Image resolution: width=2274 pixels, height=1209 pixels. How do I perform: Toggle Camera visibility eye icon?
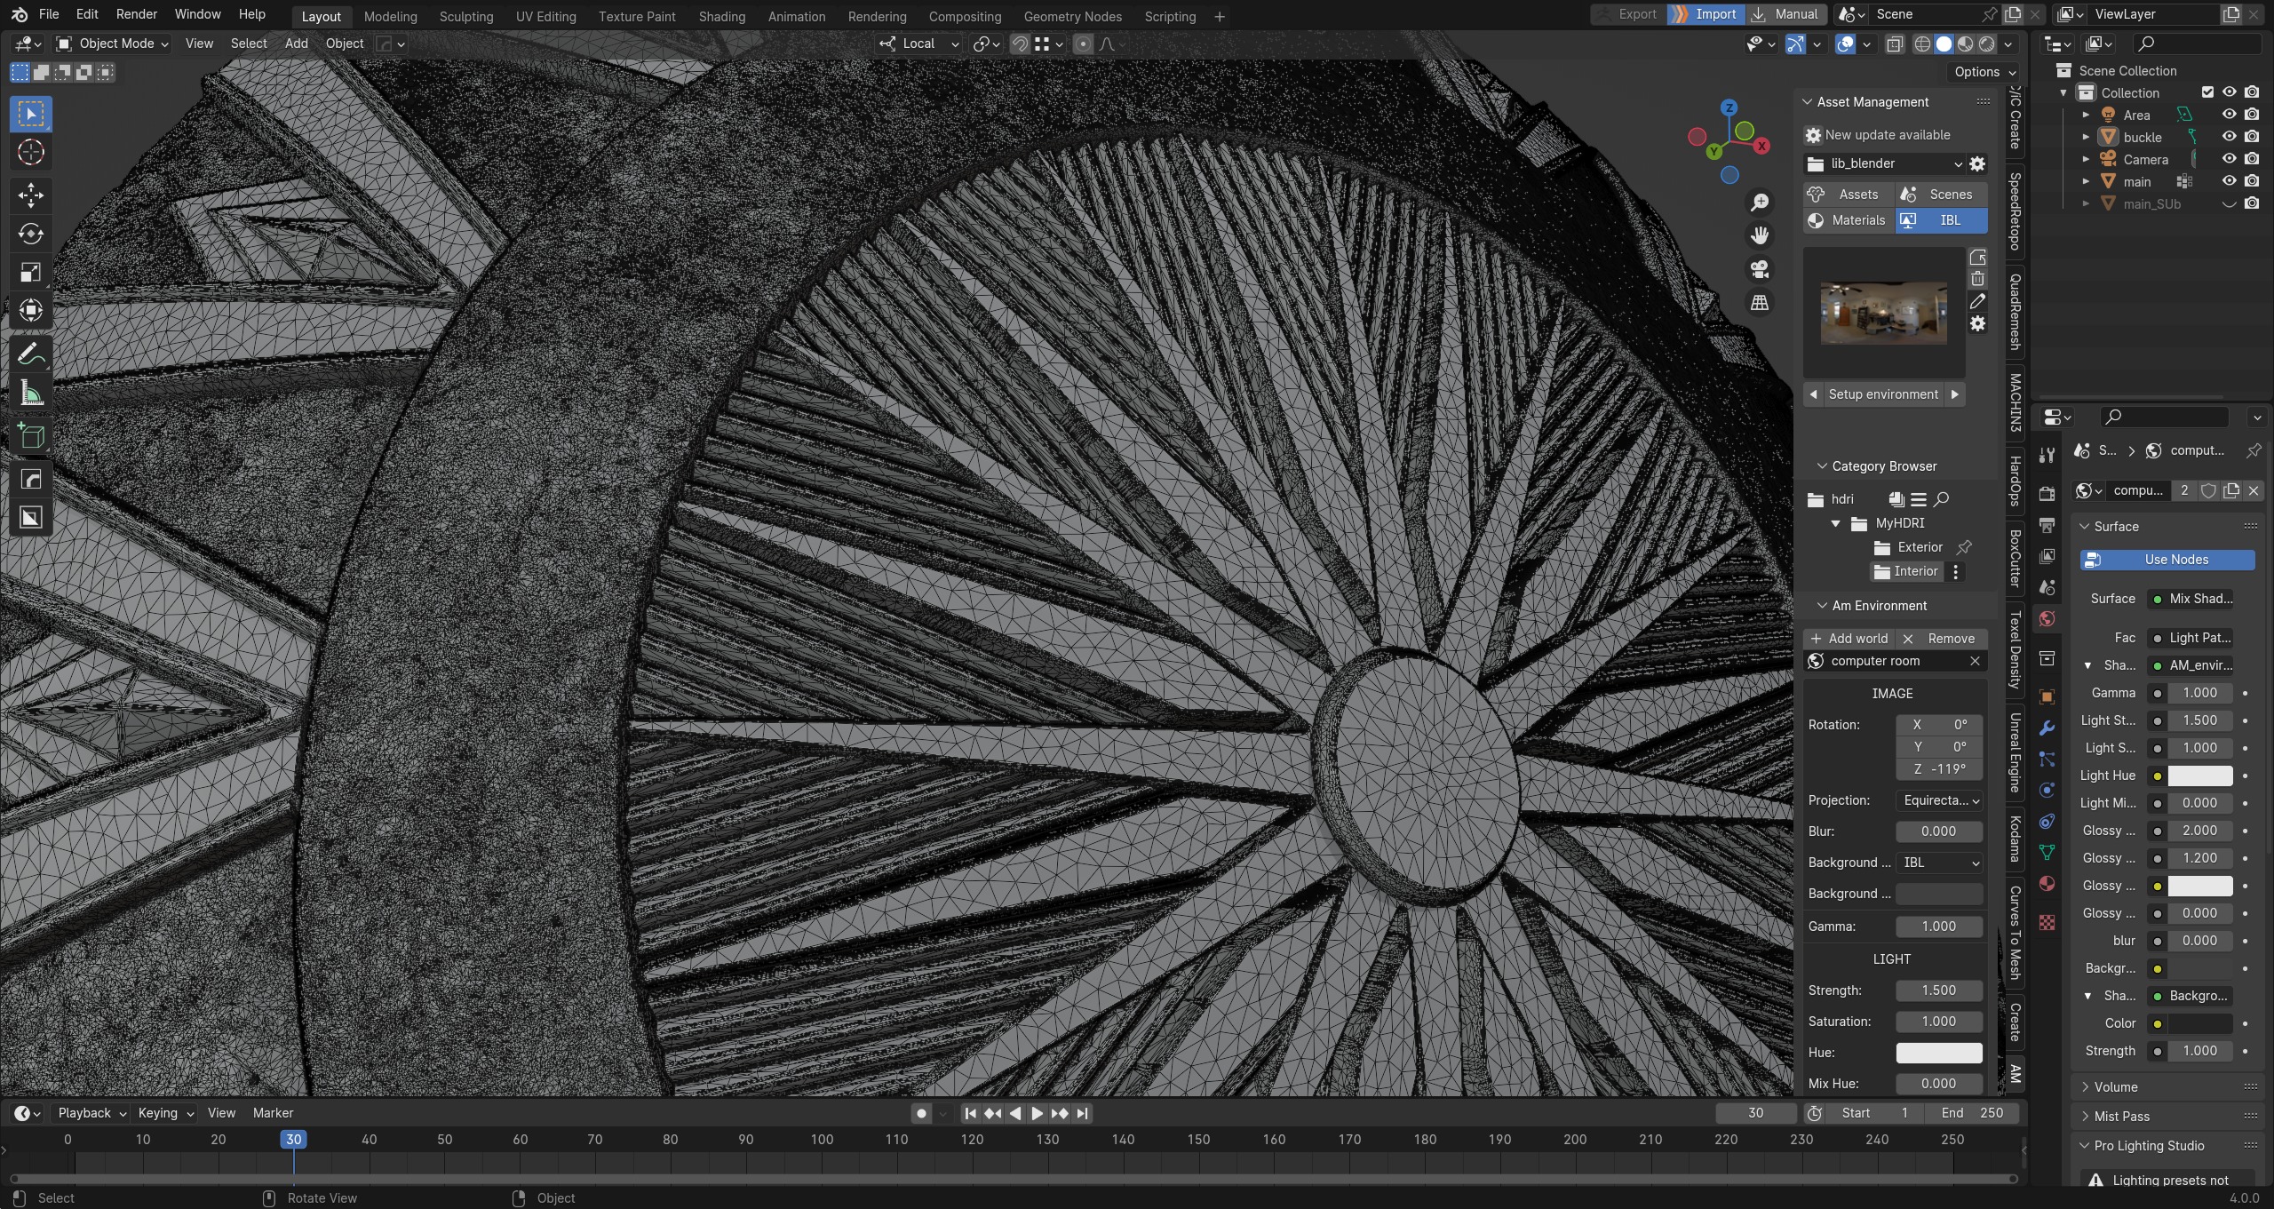(x=2229, y=159)
